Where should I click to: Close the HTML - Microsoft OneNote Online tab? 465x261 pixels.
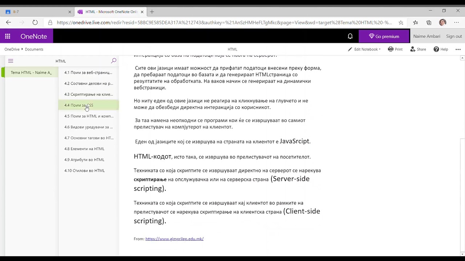pyautogui.click(x=142, y=12)
